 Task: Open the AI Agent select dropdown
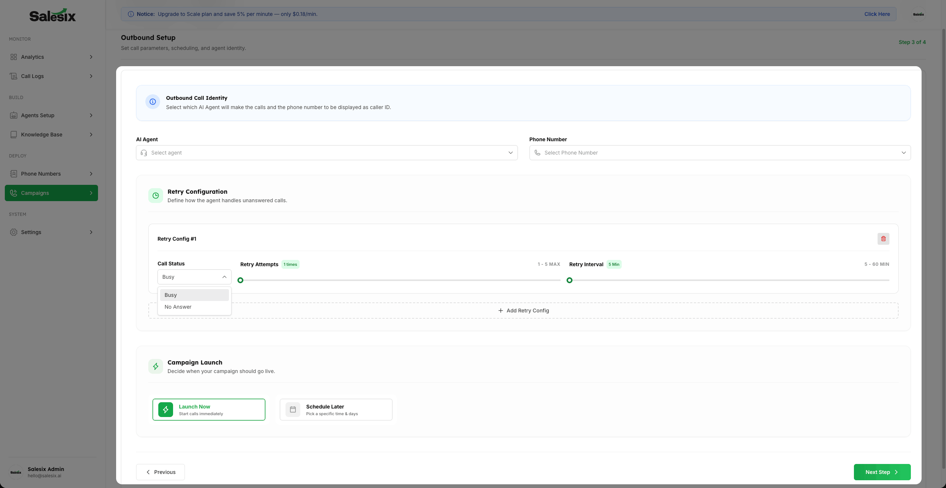pos(327,153)
